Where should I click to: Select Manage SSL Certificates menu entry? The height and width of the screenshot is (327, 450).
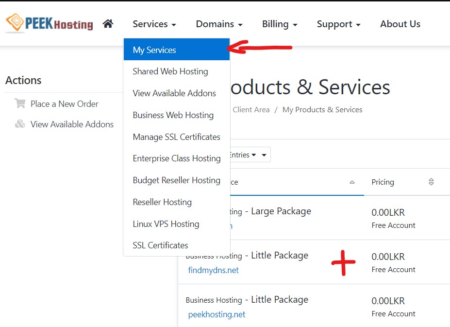(176, 137)
